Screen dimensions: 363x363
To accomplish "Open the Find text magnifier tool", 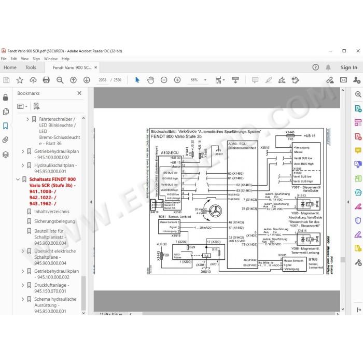I will tap(60, 80).
